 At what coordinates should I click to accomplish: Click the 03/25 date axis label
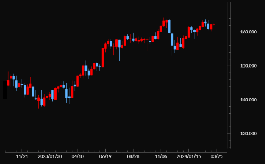click(217, 156)
